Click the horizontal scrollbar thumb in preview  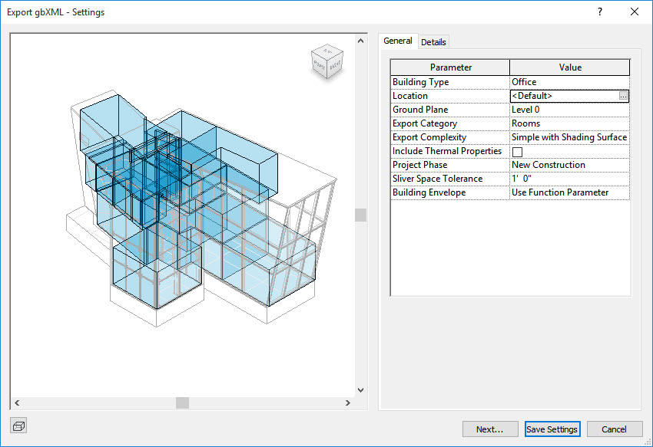[182, 403]
